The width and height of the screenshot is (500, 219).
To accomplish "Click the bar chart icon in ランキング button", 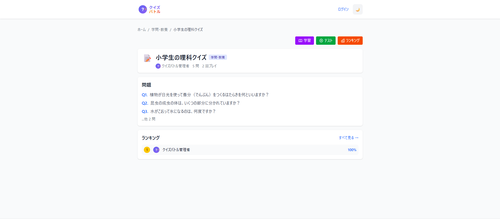I will (x=343, y=41).
